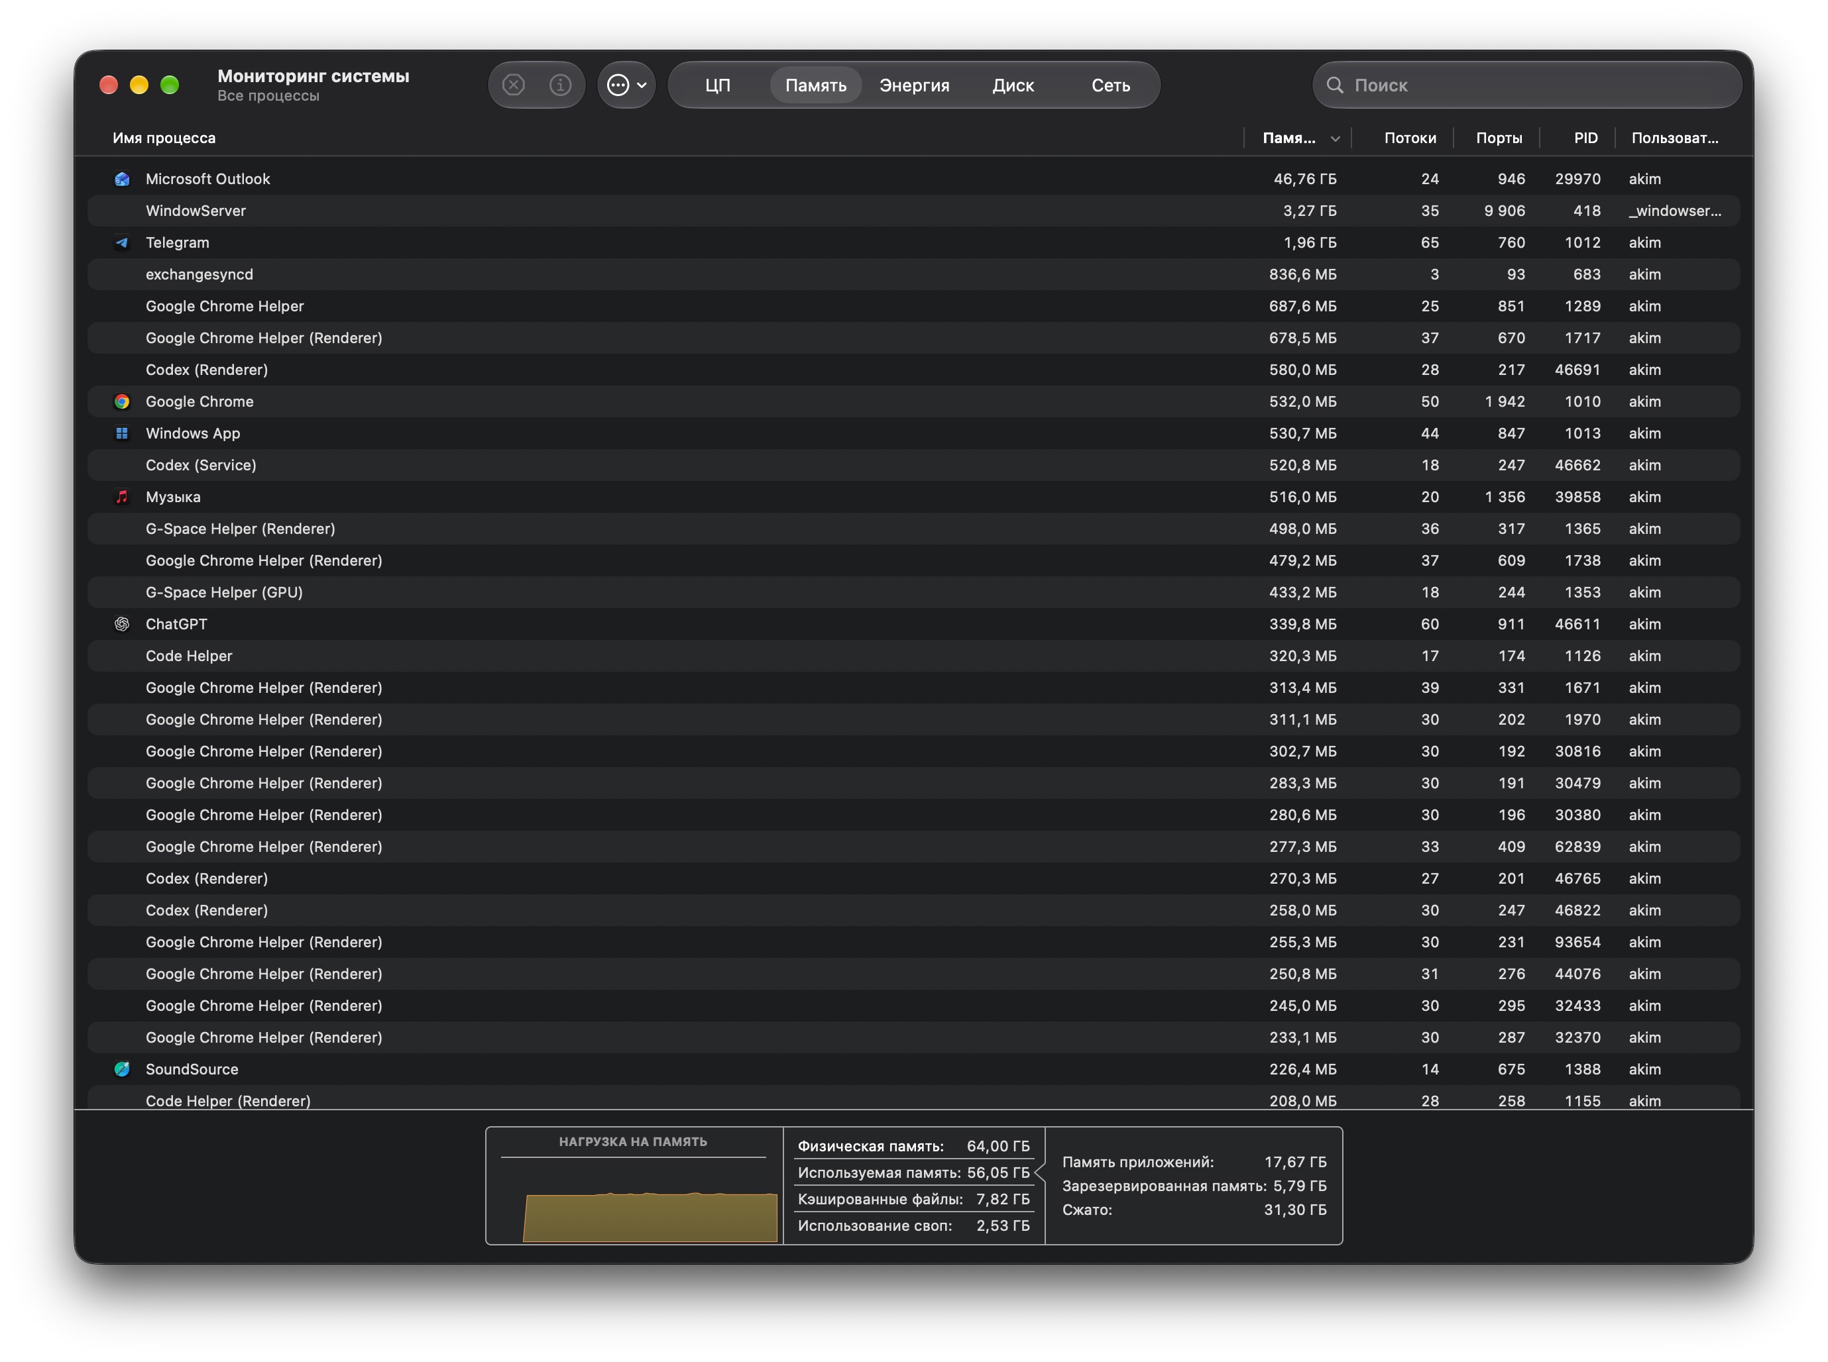The height and width of the screenshot is (1362, 1828).
Task: Select the Codex (Service) row
Action: (x=913, y=465)
